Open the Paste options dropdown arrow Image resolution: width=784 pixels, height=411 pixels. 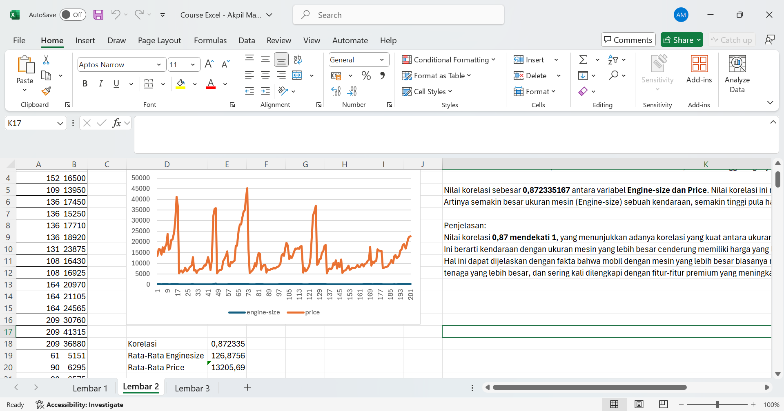(x=24, y=90)
